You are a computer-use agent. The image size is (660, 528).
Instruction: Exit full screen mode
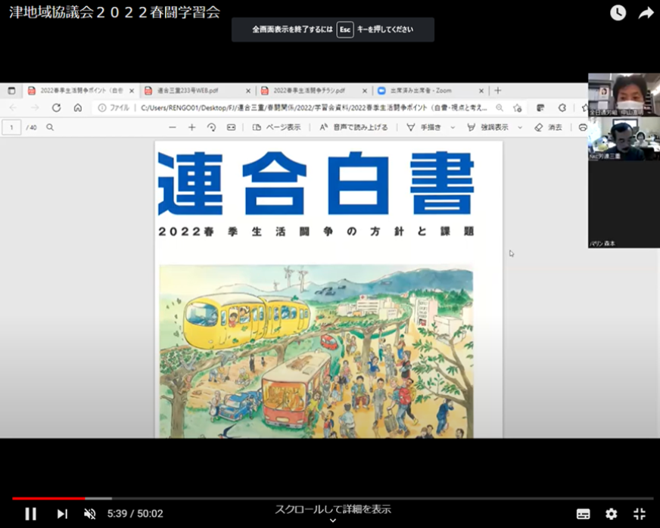coord(640,514)
